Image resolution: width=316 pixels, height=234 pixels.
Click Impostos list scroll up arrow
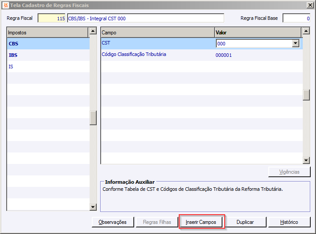(93, 31)
